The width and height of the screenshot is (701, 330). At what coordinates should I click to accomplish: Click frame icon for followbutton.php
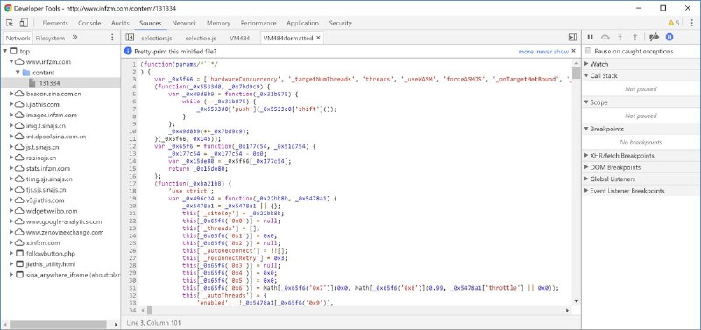pos(19,253)
